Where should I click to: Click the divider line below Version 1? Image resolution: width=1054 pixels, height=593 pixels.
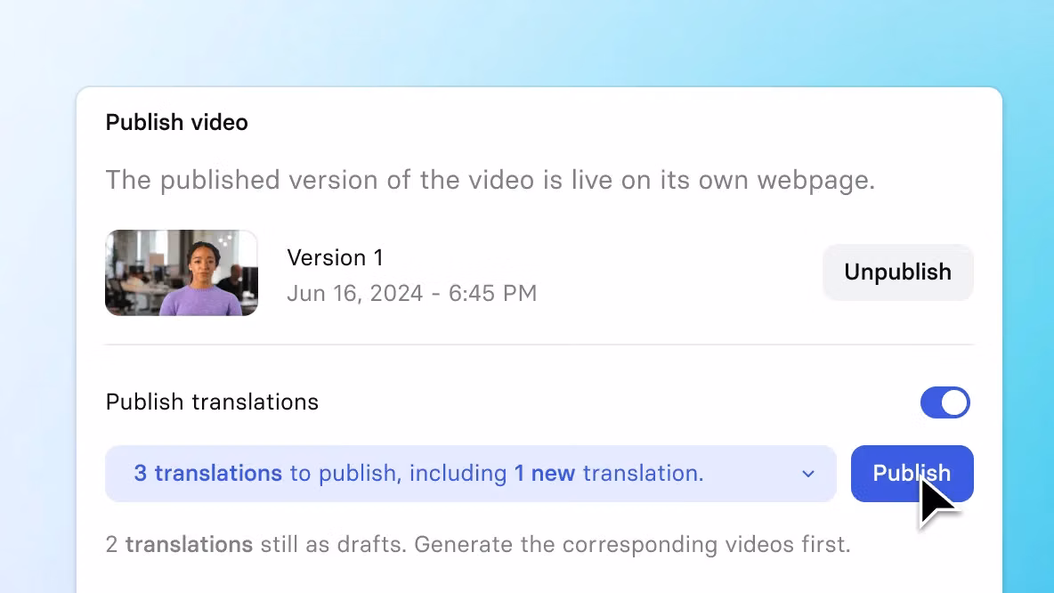pyautogui.click(x=539, y=345)
